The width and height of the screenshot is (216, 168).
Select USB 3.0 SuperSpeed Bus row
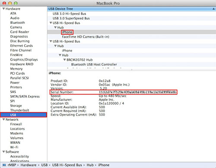coord(132,18)
